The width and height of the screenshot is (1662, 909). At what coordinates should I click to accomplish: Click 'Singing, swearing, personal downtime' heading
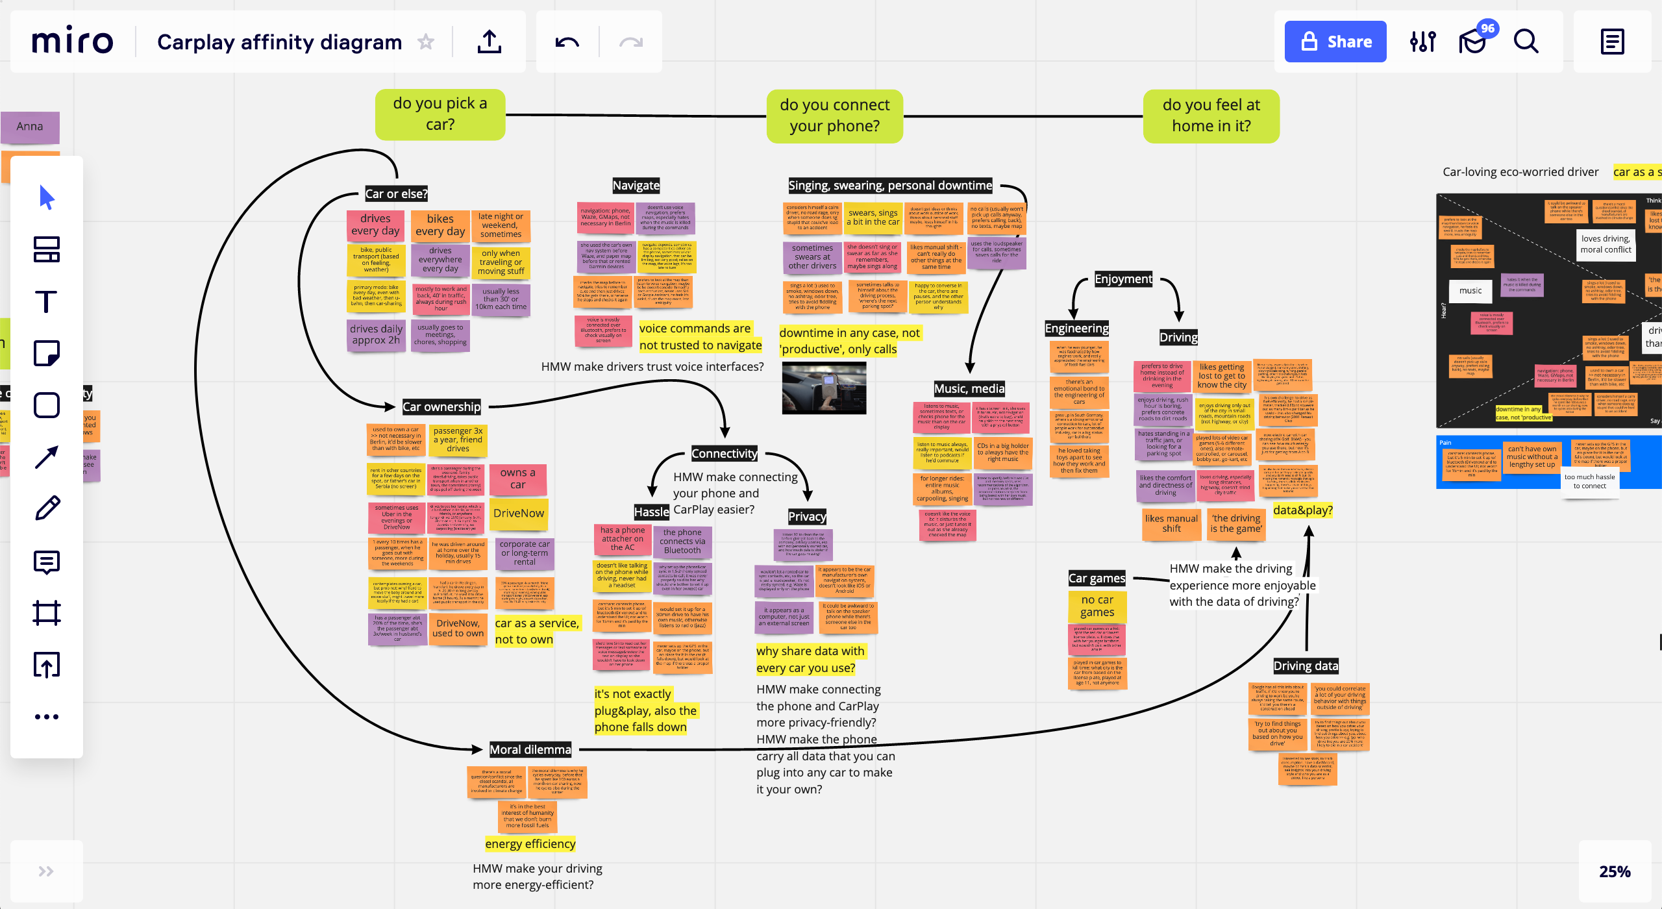tap(890, 186)
